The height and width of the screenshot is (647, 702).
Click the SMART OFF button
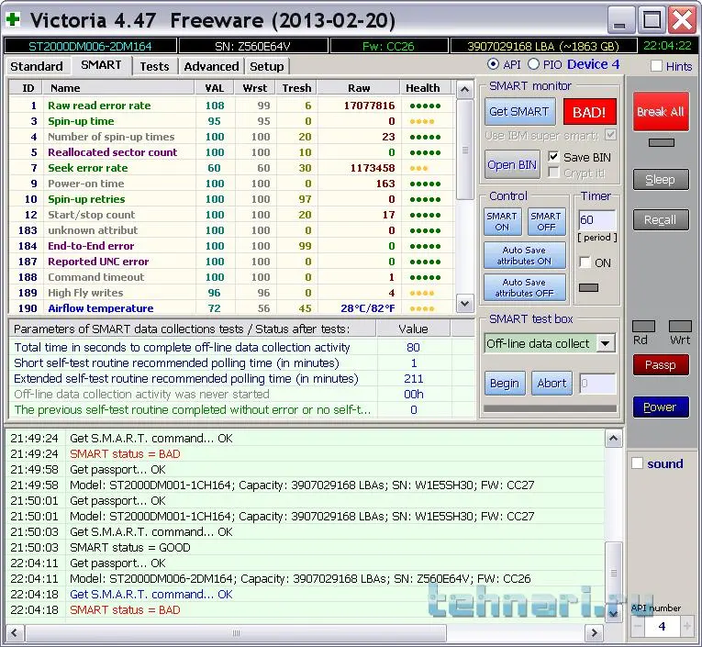(546, 221)
